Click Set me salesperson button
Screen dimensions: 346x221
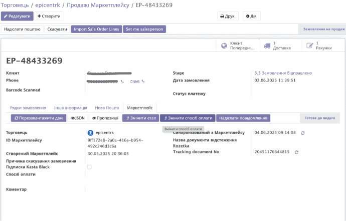click(x=144, y=29)
